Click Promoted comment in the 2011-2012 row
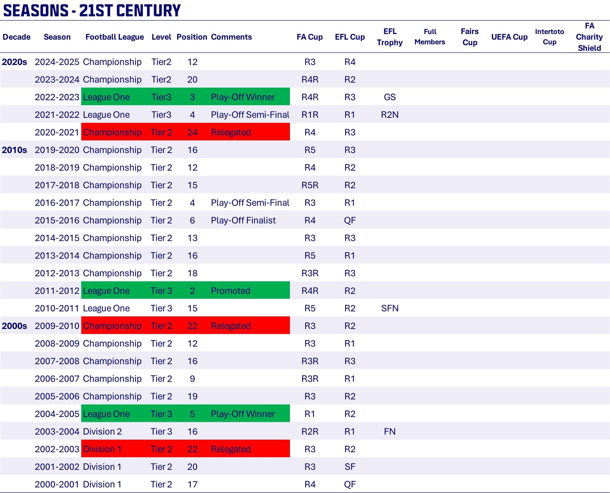This screenshot has height=493, width=610. coord(231,291)
